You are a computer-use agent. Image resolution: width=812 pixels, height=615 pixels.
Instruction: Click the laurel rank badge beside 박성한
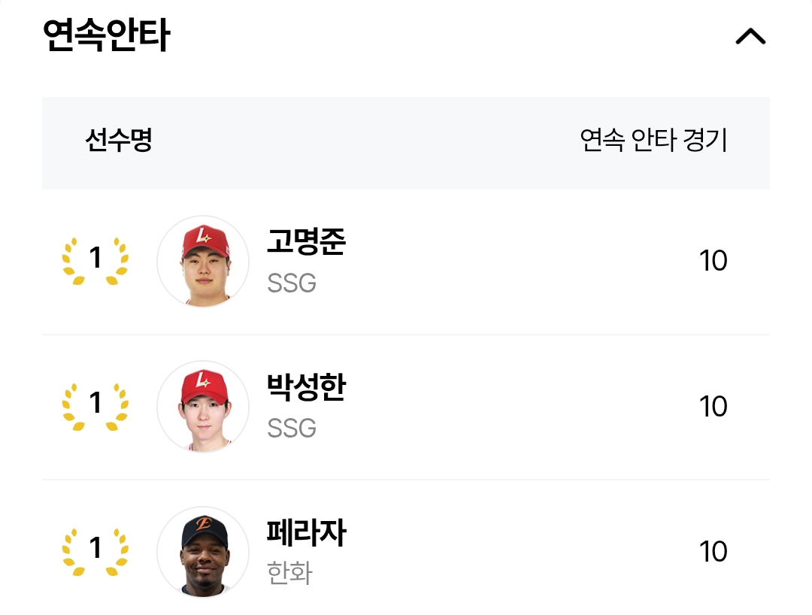[95, 406]
